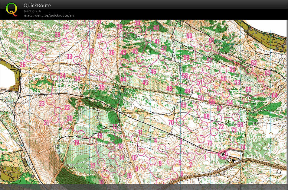
Task: Click control number 19 label
Action: pyautogui.click(x=77, y=142)
